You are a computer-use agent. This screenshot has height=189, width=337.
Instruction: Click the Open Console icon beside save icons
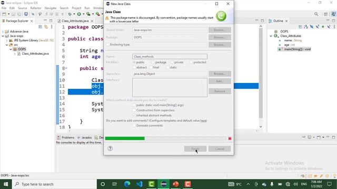[26, 14]
